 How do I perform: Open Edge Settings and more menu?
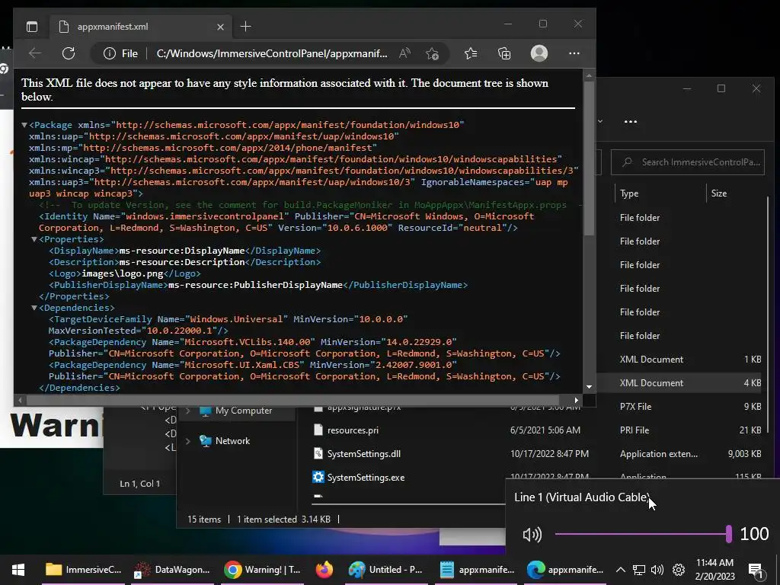tap(574, 53)
